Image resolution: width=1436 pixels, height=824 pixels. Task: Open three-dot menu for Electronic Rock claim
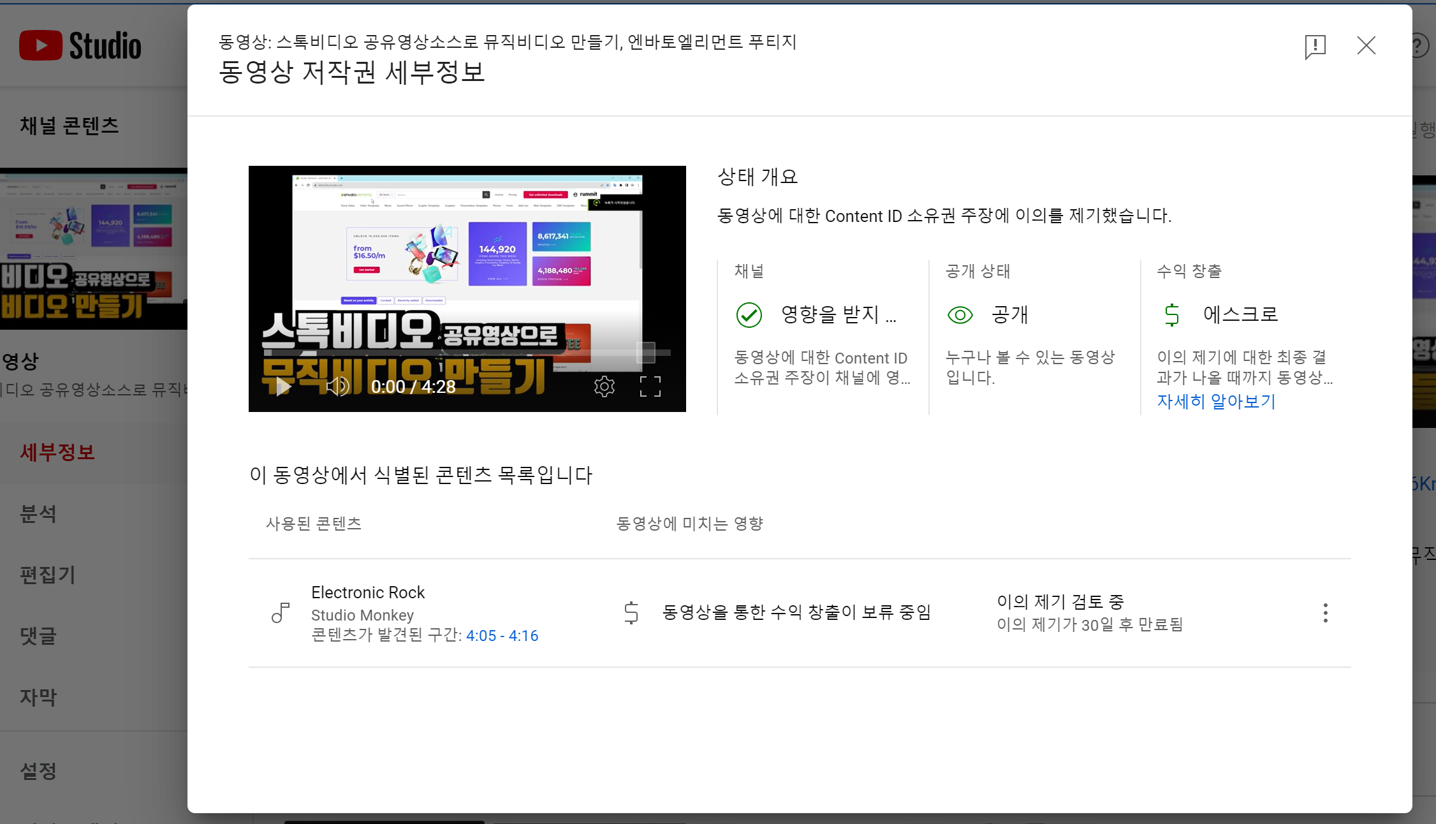[x=1325, y=613]
